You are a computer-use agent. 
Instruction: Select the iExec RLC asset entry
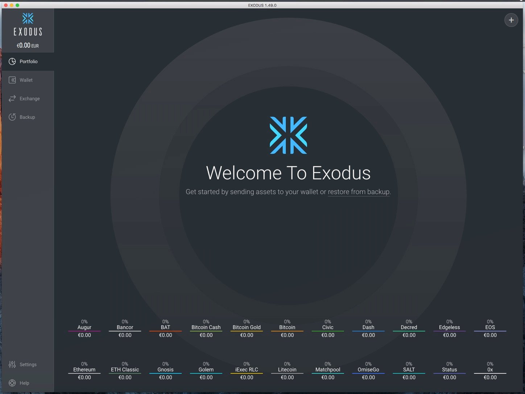[x=247, y=371]
